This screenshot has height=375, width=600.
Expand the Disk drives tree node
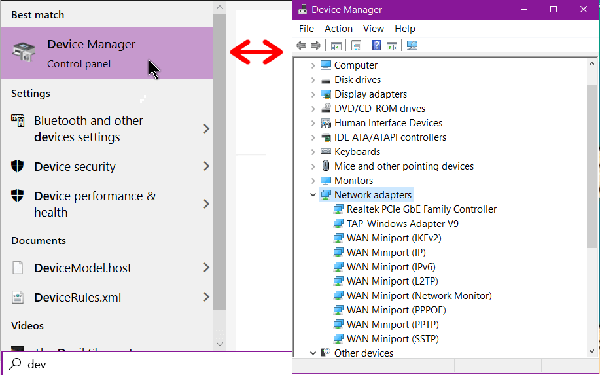click(313, 80)
